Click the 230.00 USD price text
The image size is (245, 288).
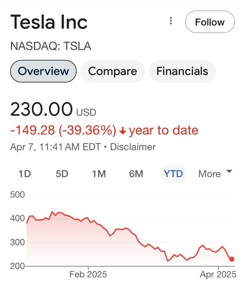click(53, 109)
